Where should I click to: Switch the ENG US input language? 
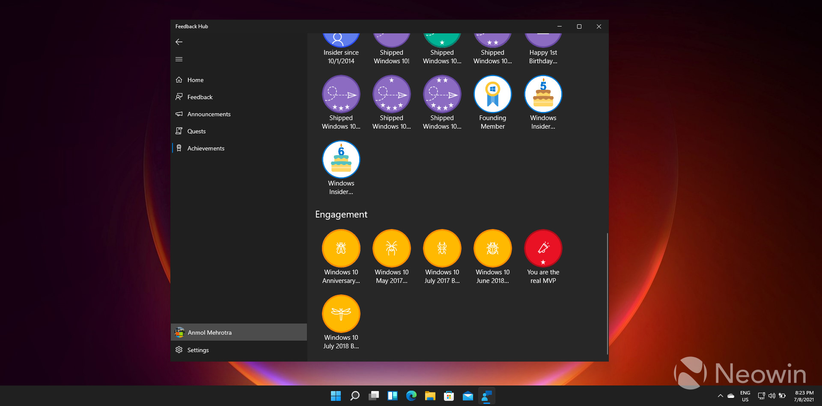745,396
